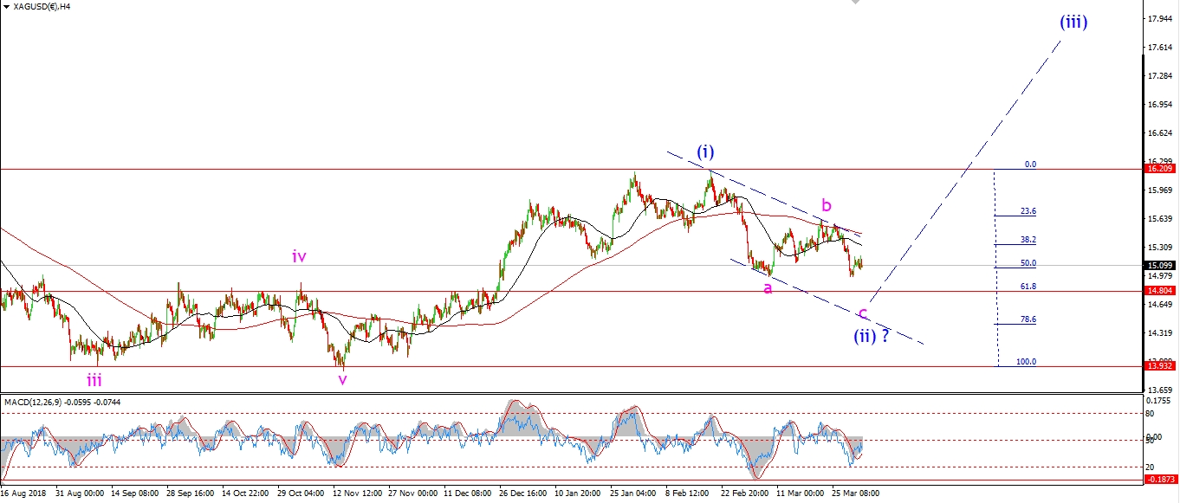Click the -0.1873 MACD value tag
Image resolution: width=1180 pixels, height=503 pixels.
pyautogui.click(x=1160, y=480)
